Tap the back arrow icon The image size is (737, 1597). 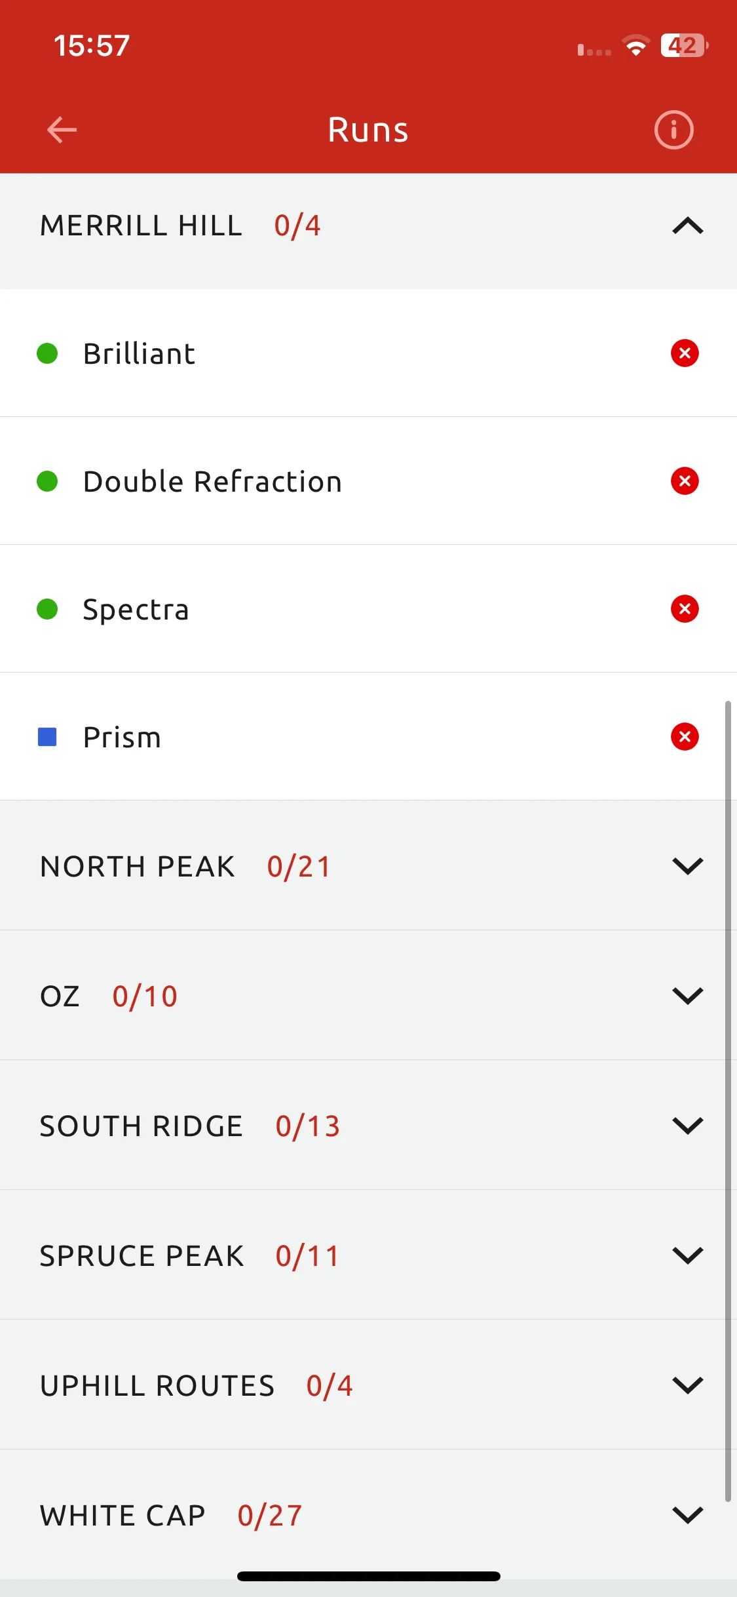point(62,130)
